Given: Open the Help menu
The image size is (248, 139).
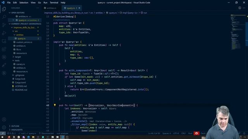Looking at the screenshot, I should point(63,3).
